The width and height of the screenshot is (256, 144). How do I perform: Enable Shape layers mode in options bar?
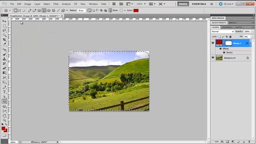tap(16, 10)
